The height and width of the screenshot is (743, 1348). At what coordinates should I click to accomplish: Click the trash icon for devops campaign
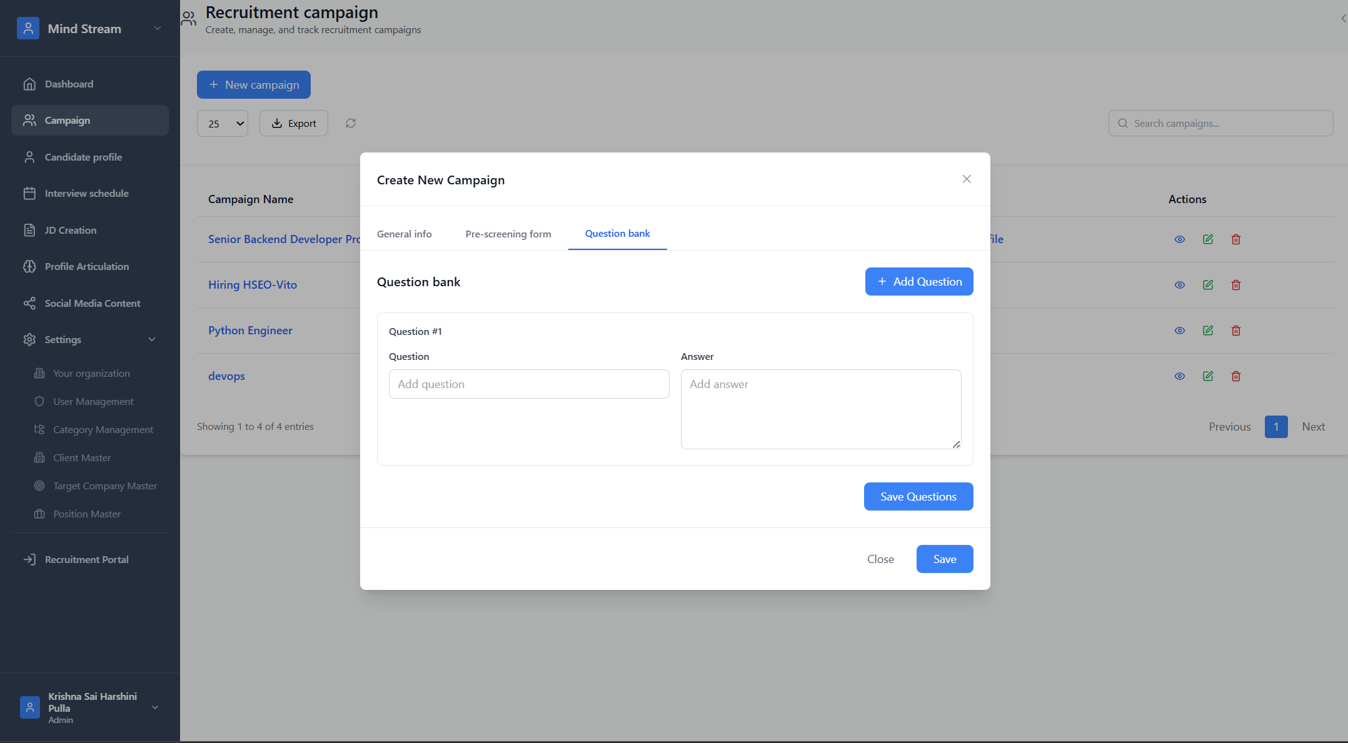(x=1235, y=376)
